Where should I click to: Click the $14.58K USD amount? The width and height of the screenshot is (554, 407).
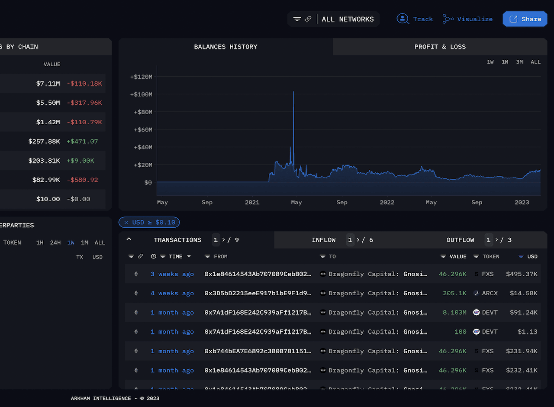click(524, 293)
